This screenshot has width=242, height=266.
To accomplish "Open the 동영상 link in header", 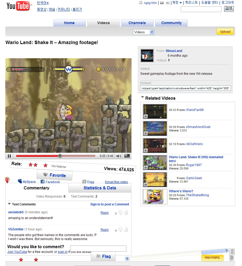I will click(42, 9).
